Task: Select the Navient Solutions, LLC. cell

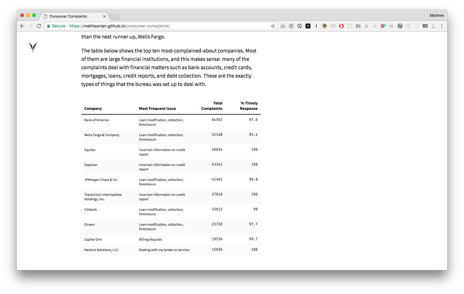Action: [101, 250]
